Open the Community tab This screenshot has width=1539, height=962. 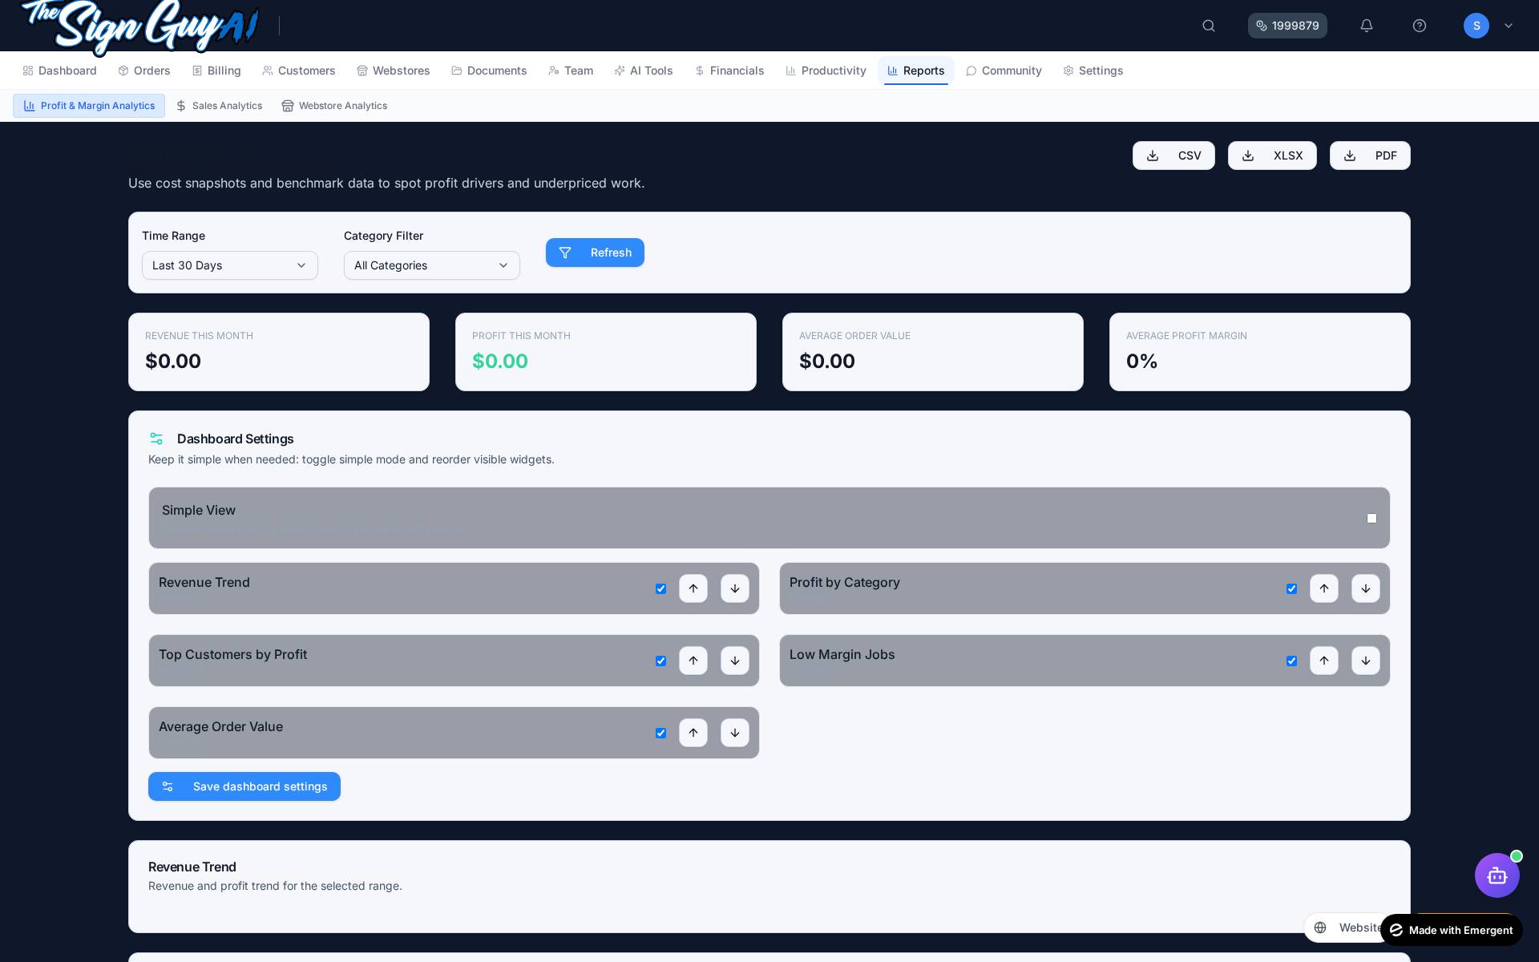(1004, 71)
